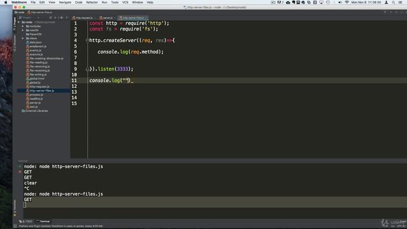Open the WebStorm application menu
This screenshot has width=407, height=229.
pos(19,3)
